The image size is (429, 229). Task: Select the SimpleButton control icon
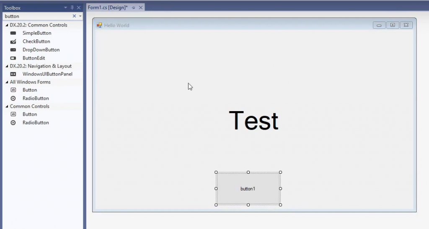pyautogui.click(x=13, y=33)
